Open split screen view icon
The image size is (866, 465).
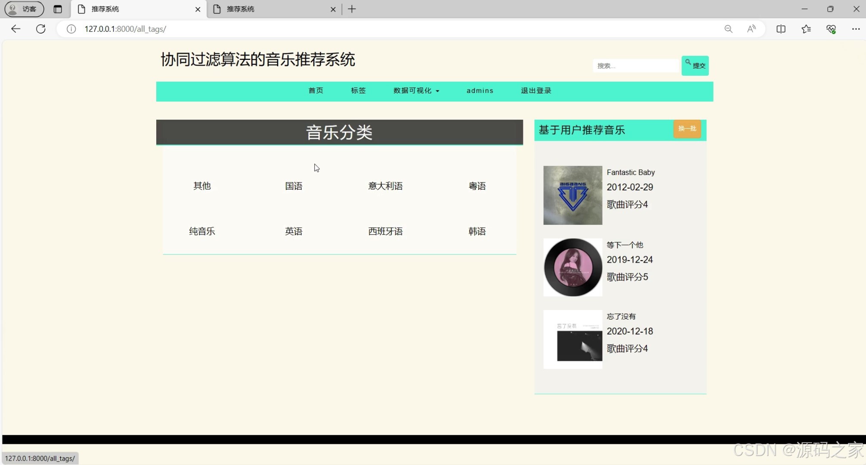point(781,29)
